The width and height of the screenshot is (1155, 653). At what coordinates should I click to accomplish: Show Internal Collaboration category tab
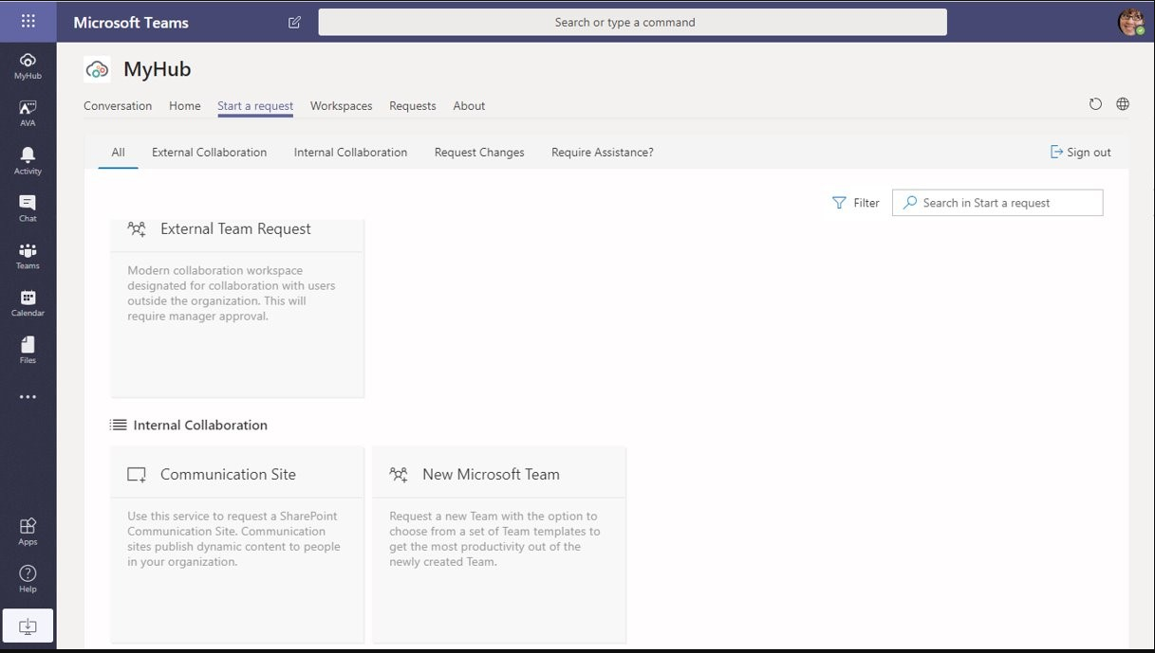[x=350, y=152]
